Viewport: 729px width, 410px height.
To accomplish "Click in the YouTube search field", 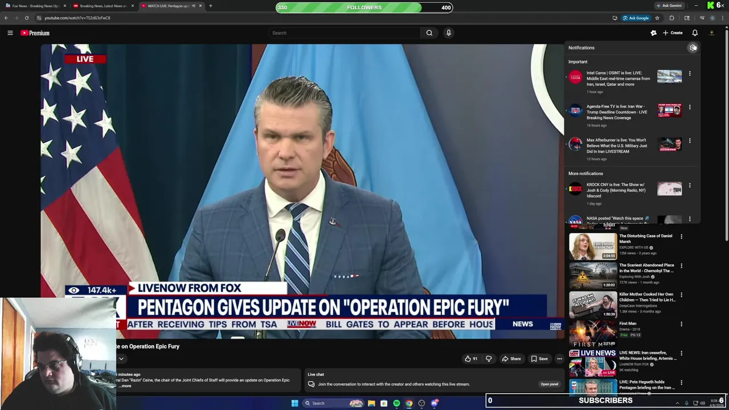I will pyautogui.click(x=345, y=33).
